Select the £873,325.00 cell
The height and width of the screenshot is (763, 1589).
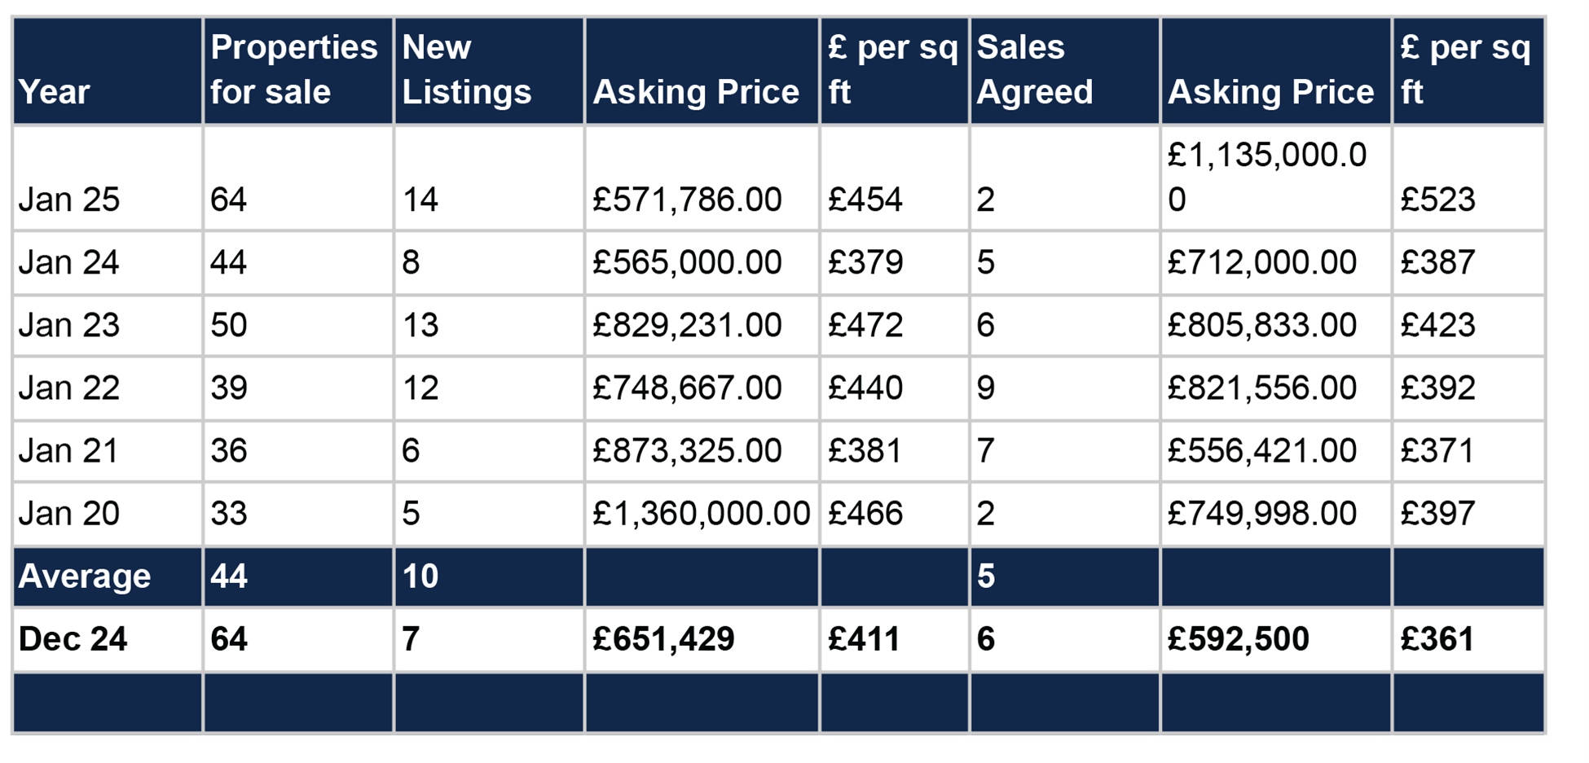687,450
